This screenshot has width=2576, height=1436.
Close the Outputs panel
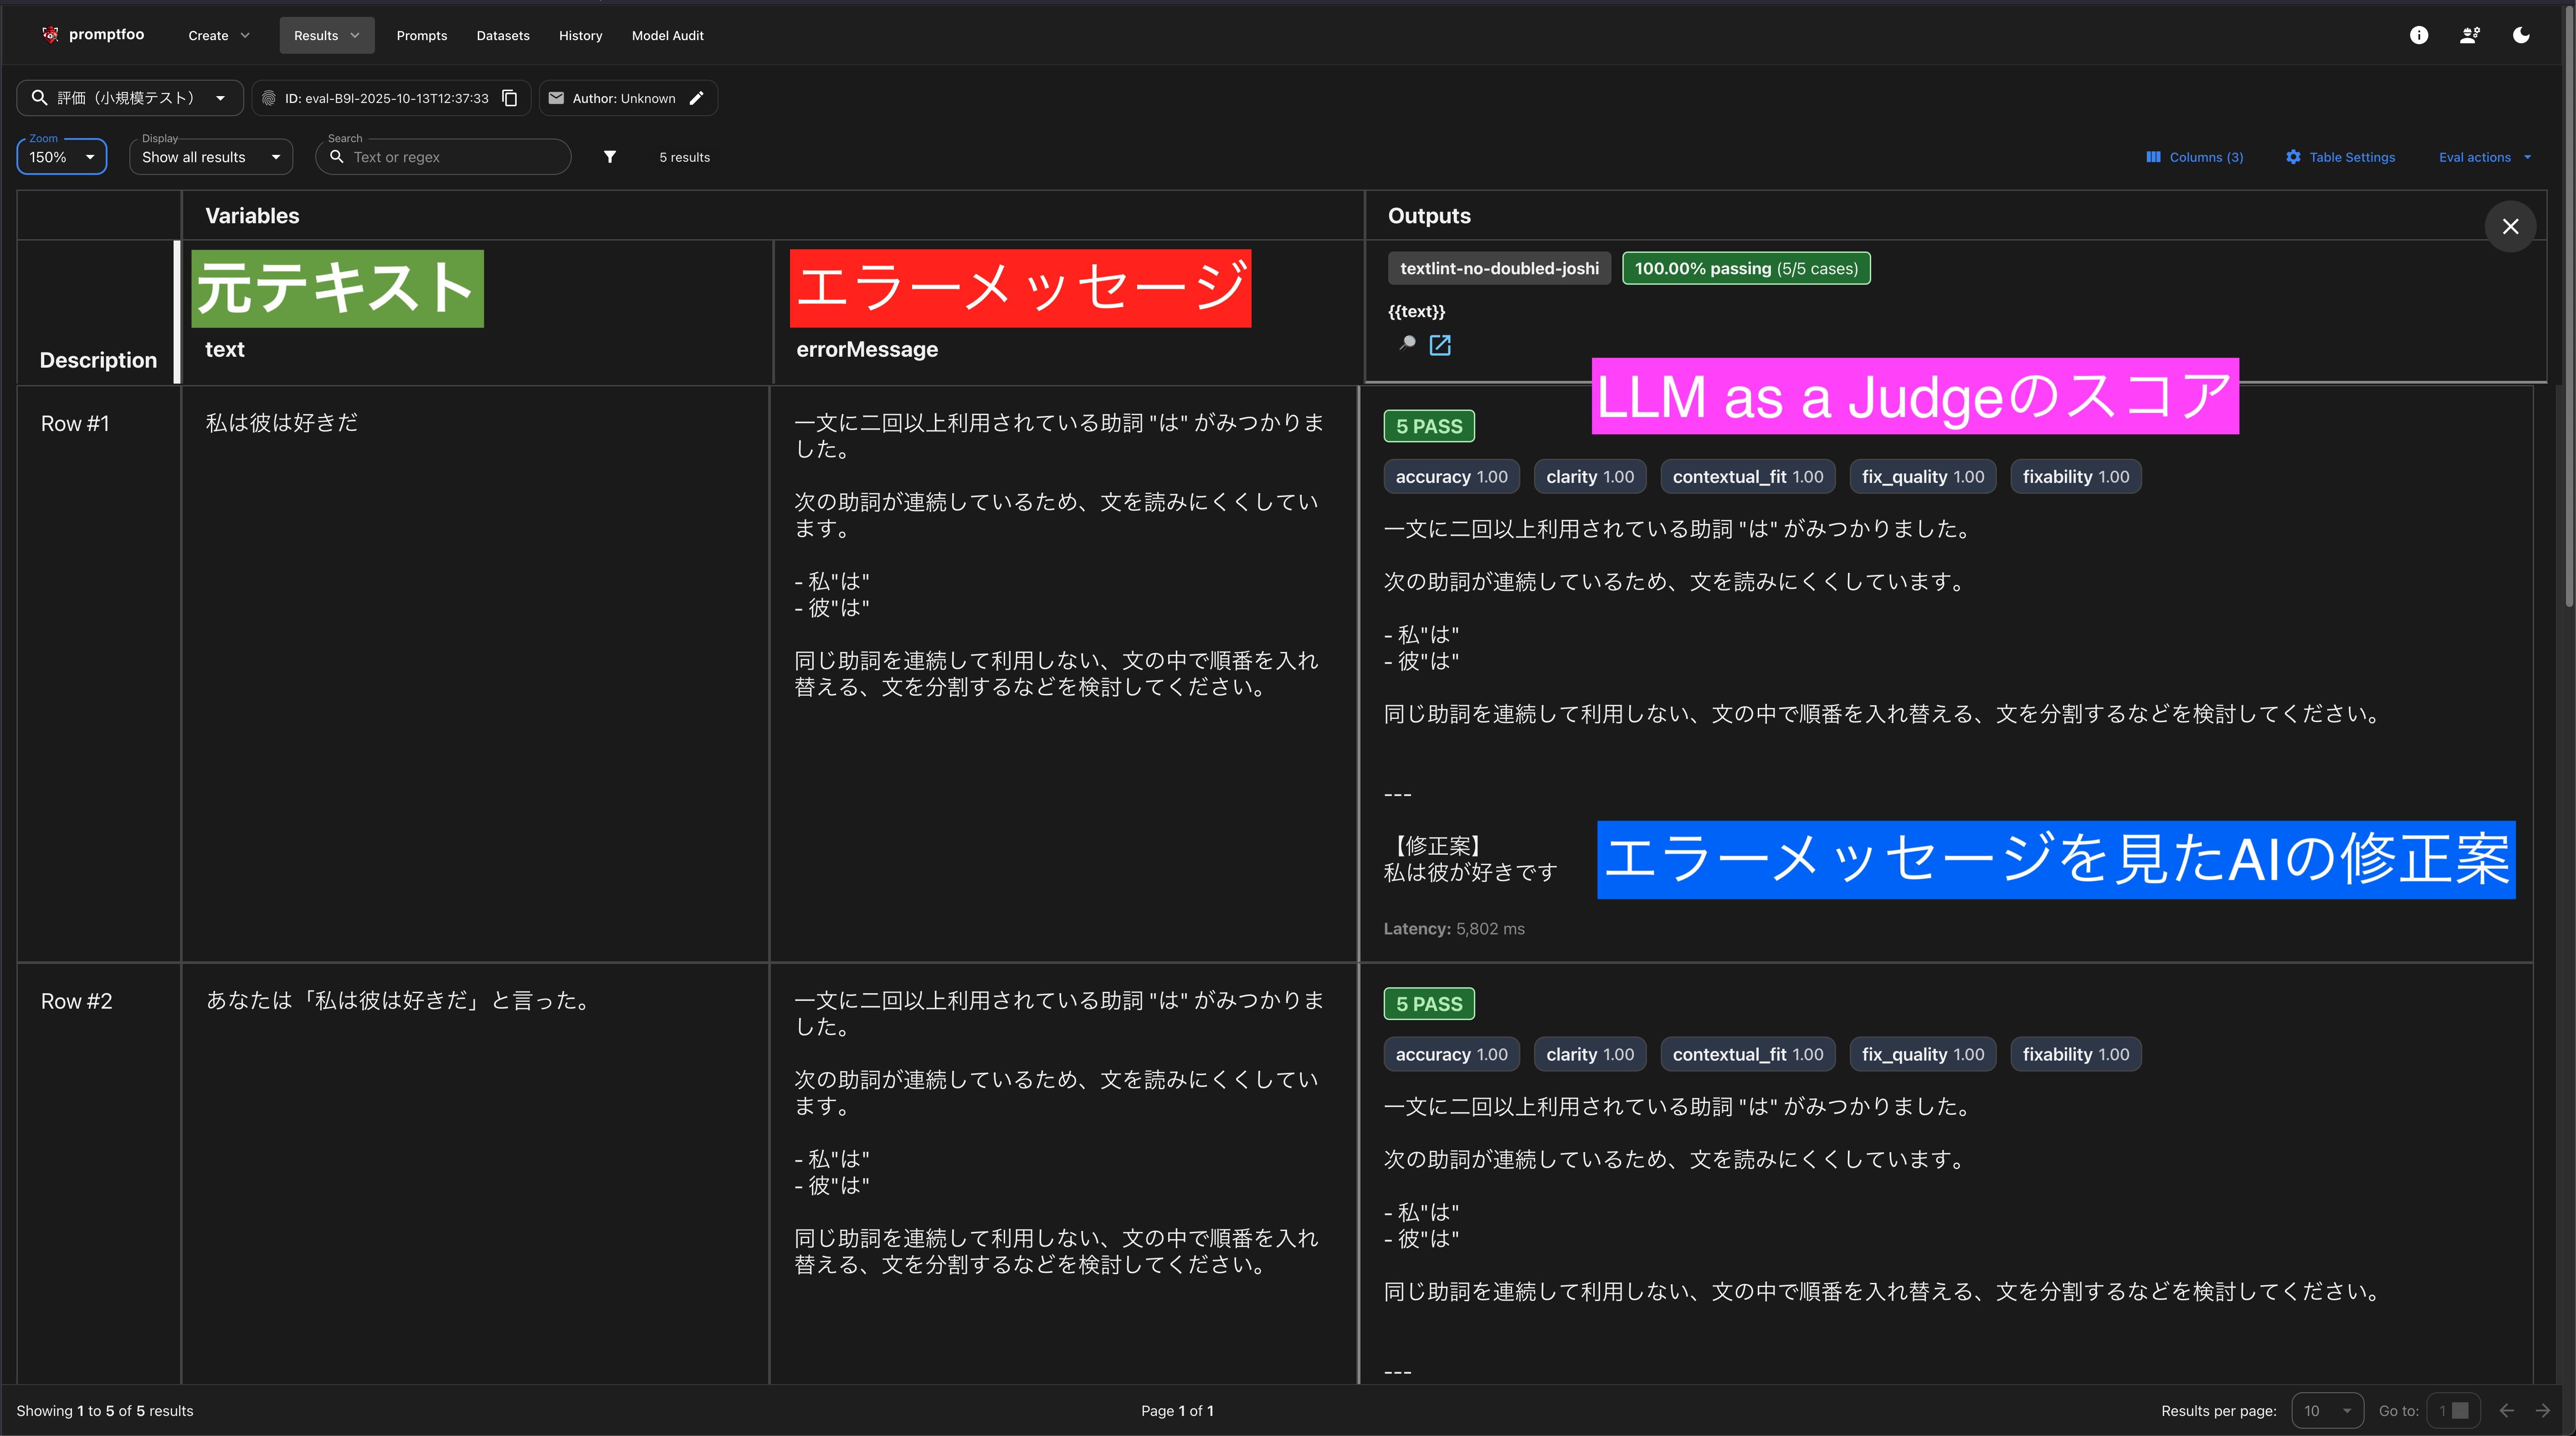(x=2510, y=226)
